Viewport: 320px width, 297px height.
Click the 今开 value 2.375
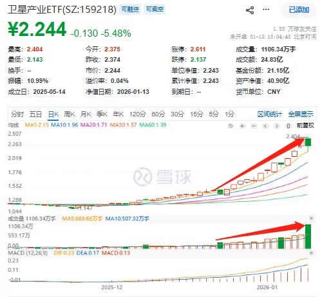pyautogui.click(x=112, y=50)
